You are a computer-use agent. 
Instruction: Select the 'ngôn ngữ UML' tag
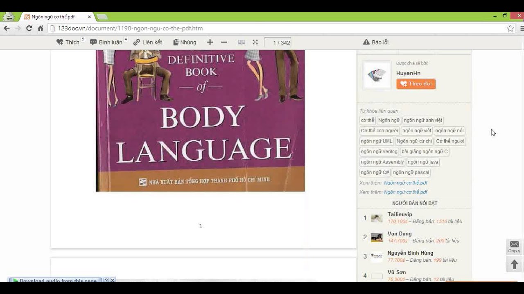pyautogui.click(x=377, y=141)
